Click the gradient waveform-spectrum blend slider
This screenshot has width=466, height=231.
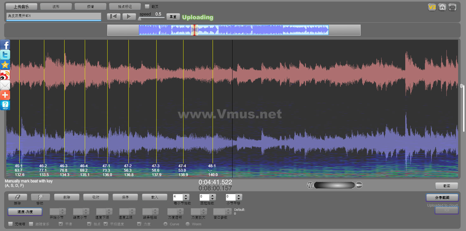click(335, 185)
